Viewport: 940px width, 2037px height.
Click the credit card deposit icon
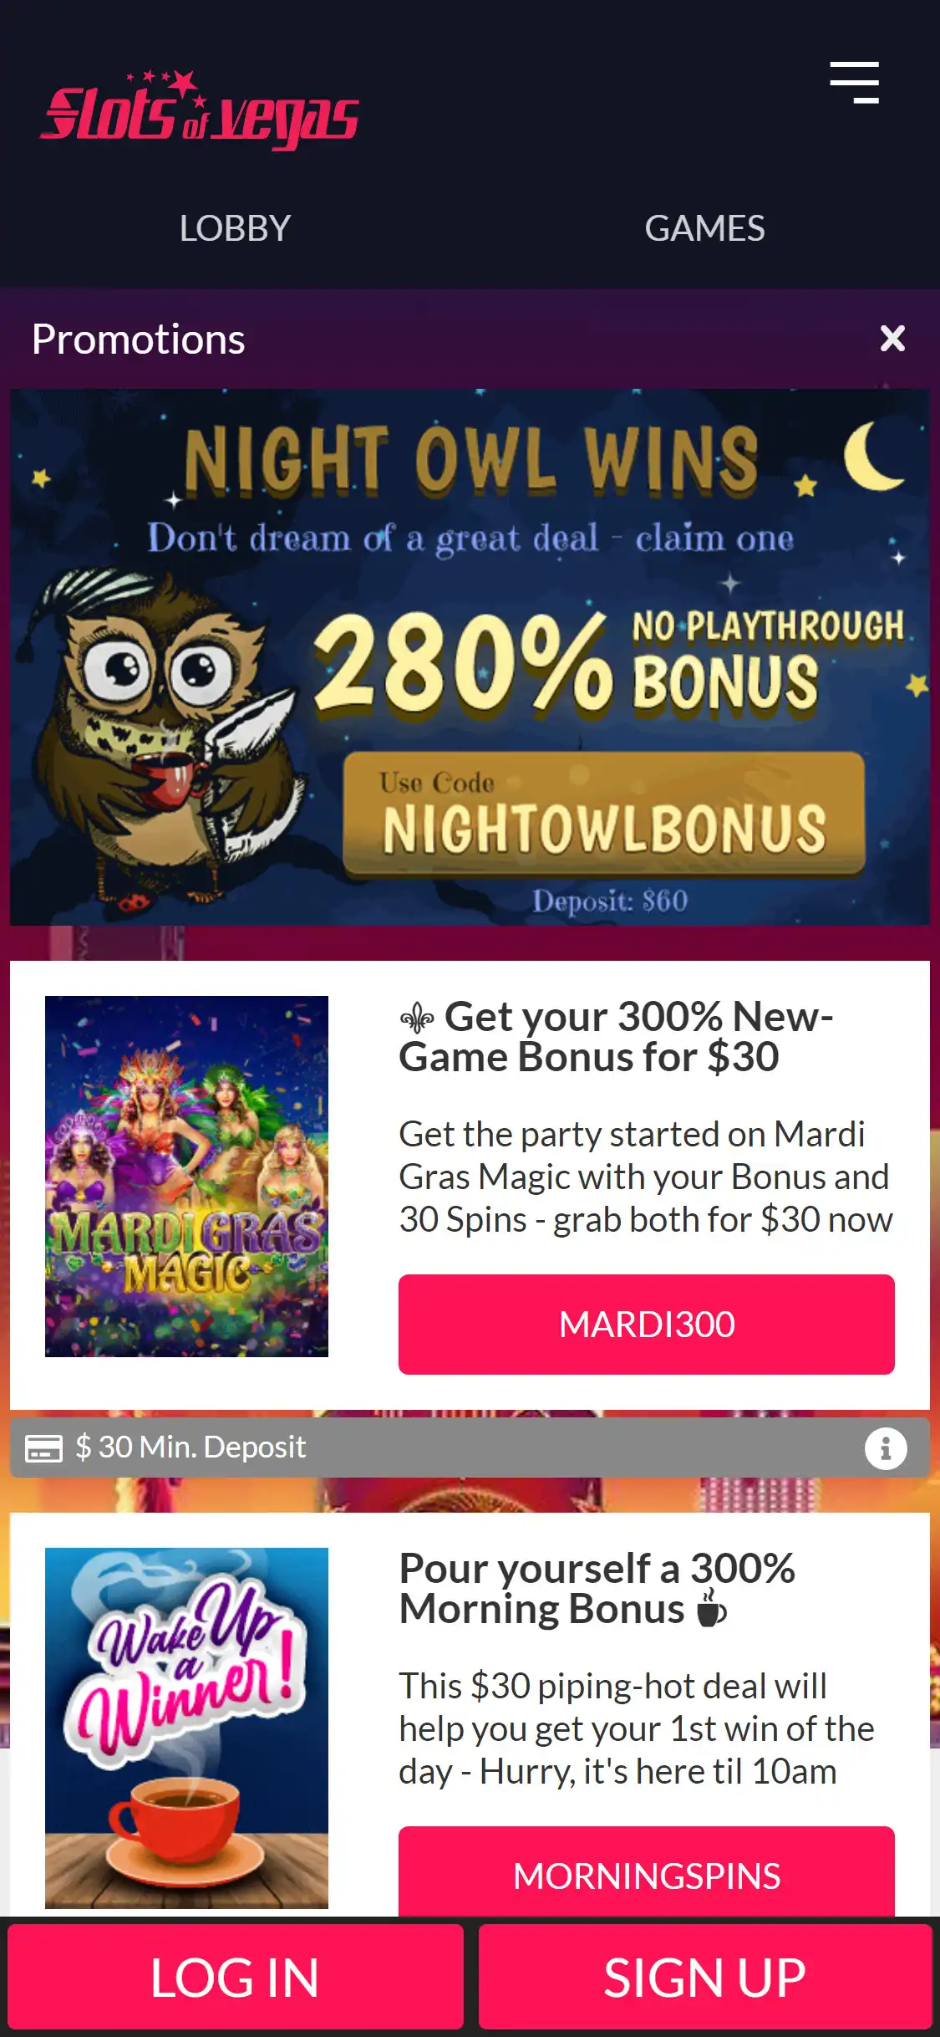tap(43, 1447)
